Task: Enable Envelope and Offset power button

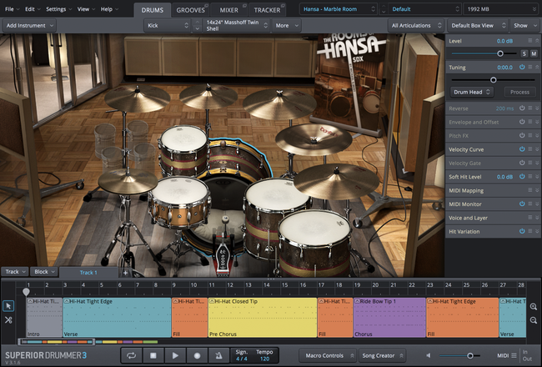Action: coord(522,122)
